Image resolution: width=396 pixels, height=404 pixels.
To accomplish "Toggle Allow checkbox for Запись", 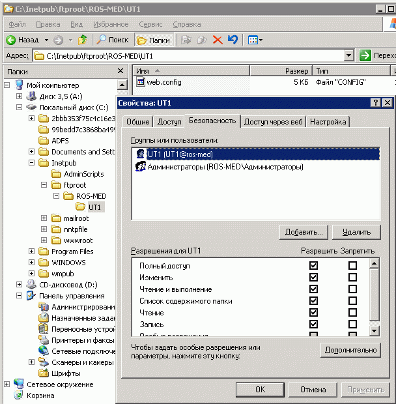I will coord(313,324).
